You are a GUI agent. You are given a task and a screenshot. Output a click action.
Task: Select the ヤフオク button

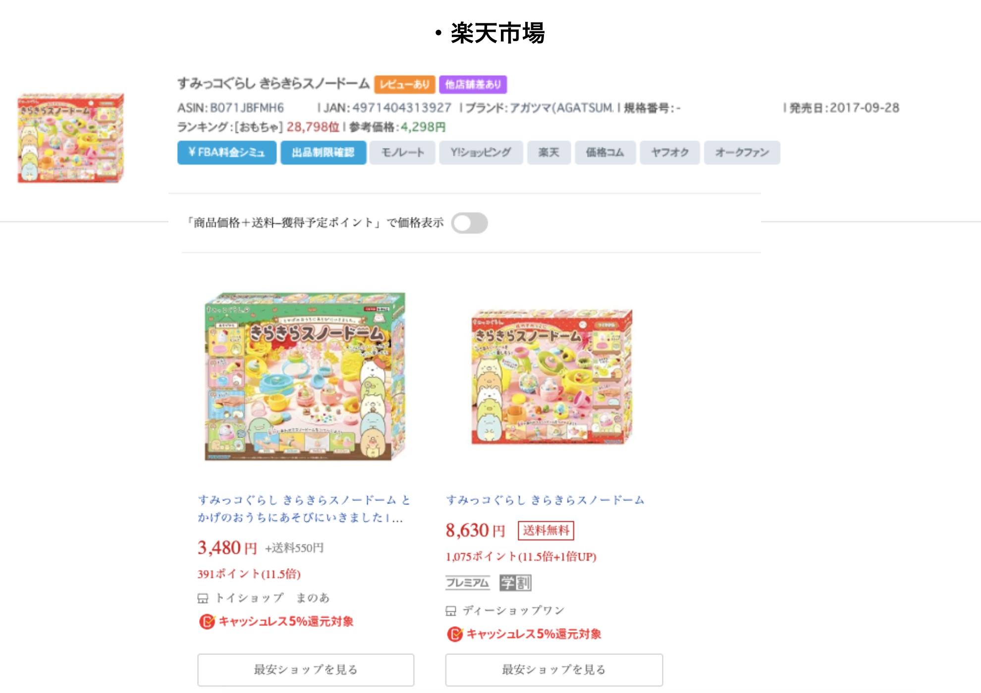(x=669, y=152)
